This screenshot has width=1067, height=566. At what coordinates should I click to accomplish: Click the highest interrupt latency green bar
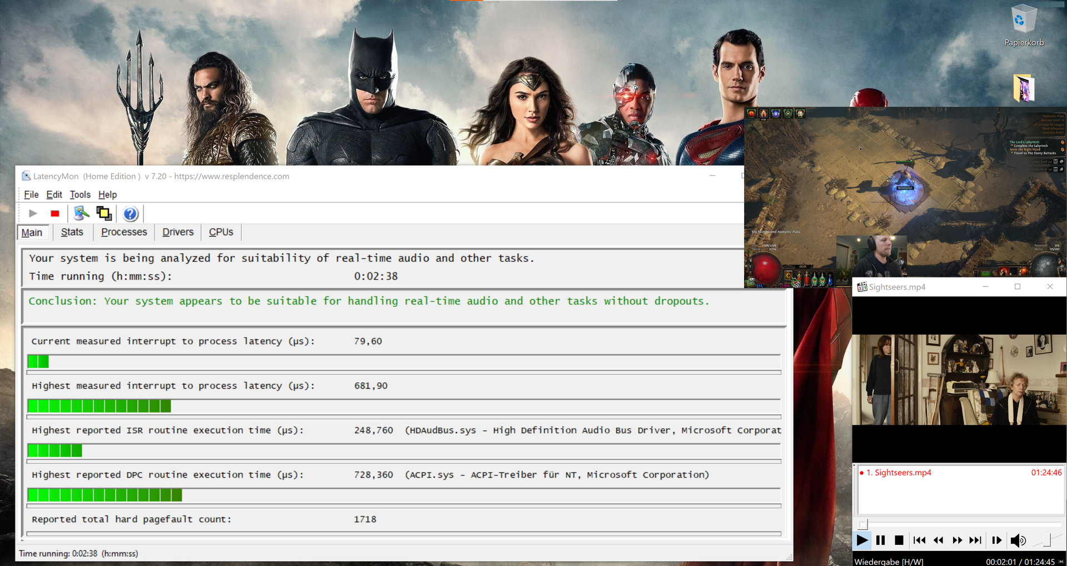[99, 406]
